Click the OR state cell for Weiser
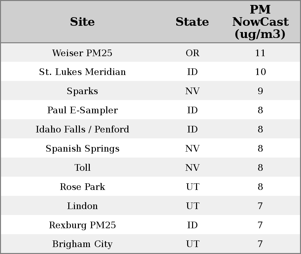The width and height of the screenshot is (301, 254). pyautogui.click(x=192, y=53)
